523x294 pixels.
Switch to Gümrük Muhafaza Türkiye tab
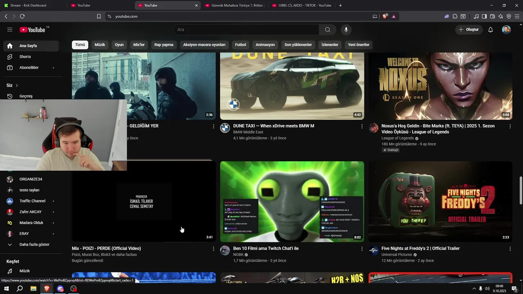tap(235, 5)
